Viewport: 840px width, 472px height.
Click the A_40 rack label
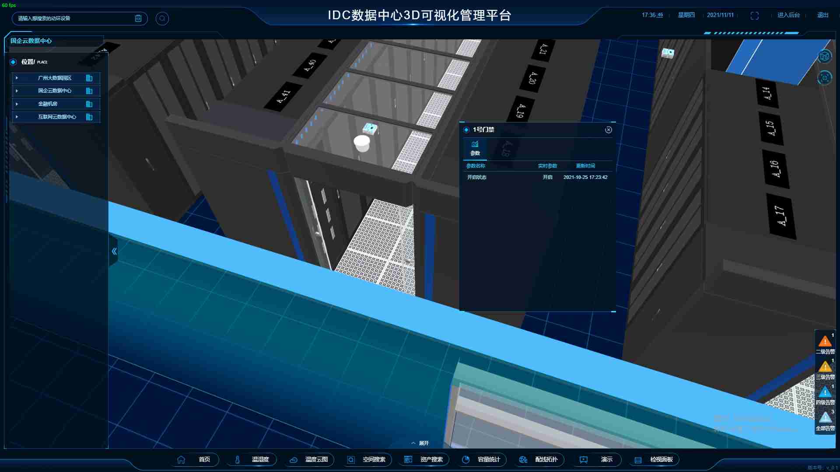(x=310, y=66)
